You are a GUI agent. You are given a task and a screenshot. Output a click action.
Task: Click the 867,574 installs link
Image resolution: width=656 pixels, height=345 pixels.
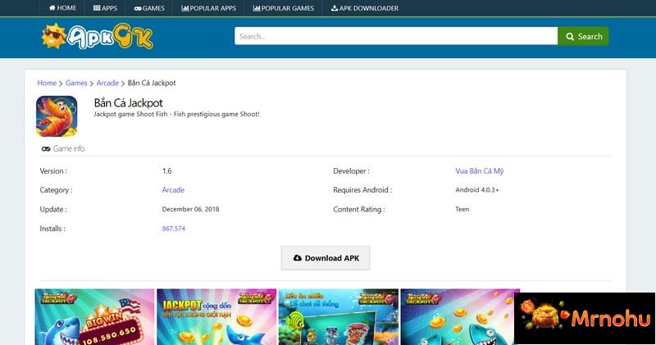[174, 229]
